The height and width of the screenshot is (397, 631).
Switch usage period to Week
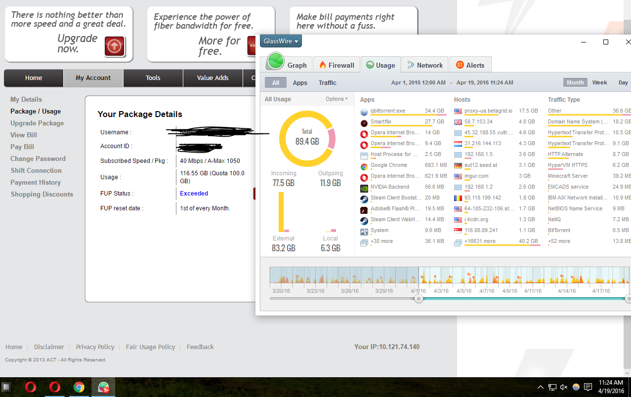click(x=599, y=82)
